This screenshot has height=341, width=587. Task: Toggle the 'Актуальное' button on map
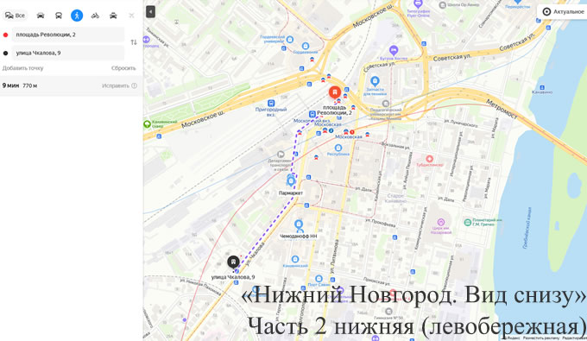tap(563, 11)
